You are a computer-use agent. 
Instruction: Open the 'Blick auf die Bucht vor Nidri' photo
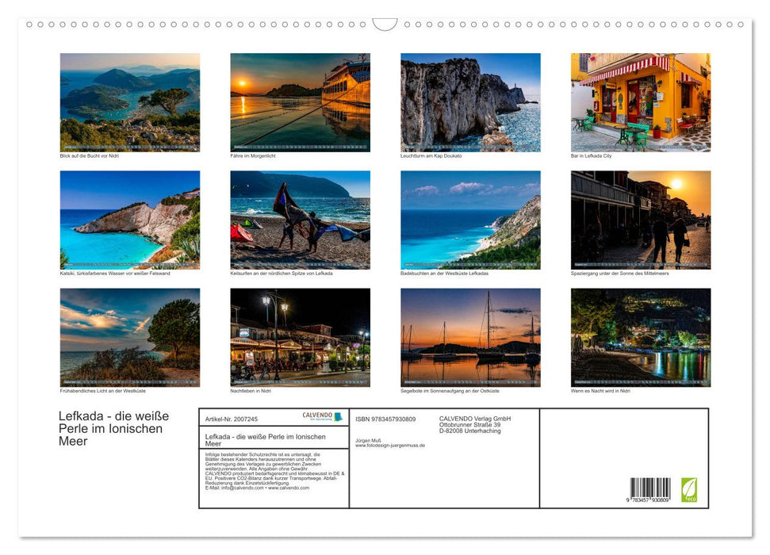(129, 101)
